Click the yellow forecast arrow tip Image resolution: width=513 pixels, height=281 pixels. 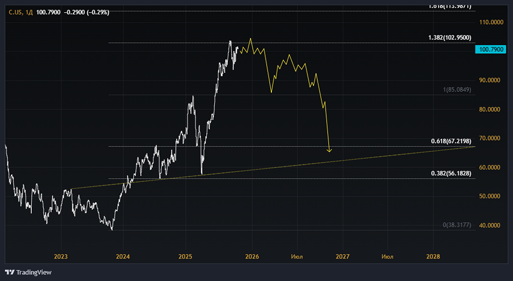[x=329, y=151]
